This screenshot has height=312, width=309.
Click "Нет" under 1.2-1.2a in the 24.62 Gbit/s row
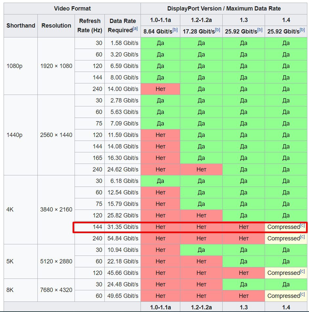pyautogui.click(x=201, y=169)
